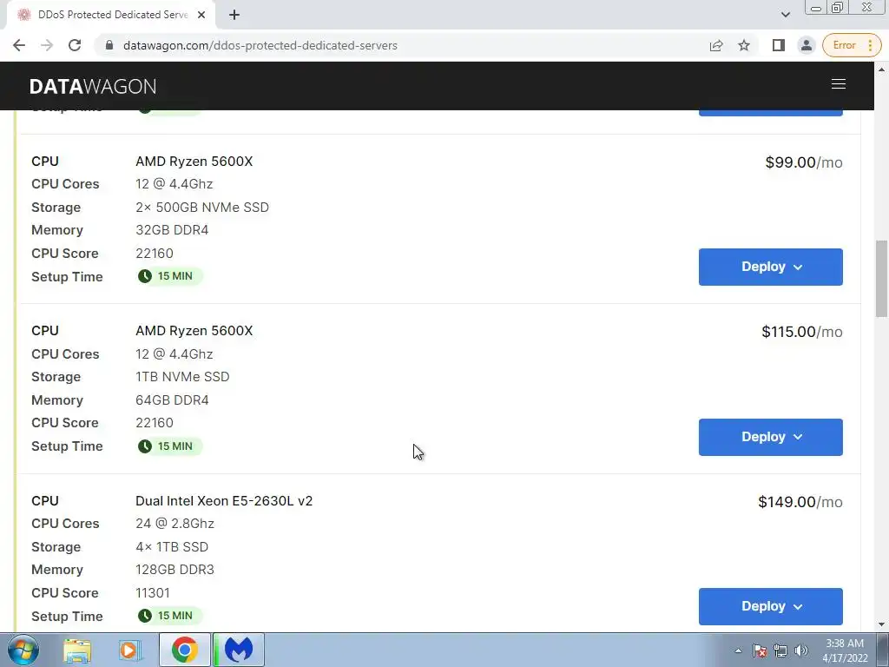Deploy the $149.00/mo Dual Xeon server
Image resolution: width=889 pixels, height=667 pixels.
[x=771, y=606]
